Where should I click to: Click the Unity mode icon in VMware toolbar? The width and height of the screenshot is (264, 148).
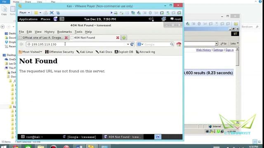(58, 13)
